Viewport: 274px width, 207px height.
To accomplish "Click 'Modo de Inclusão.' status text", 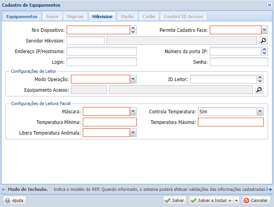I will [x=28, y=189].
